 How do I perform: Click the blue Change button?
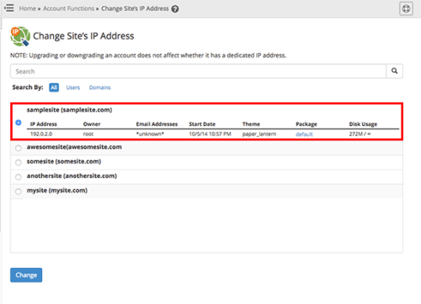pyautogui.click(x=26, y=275)
